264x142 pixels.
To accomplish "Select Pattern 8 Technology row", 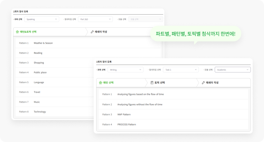I will point(55,112).
